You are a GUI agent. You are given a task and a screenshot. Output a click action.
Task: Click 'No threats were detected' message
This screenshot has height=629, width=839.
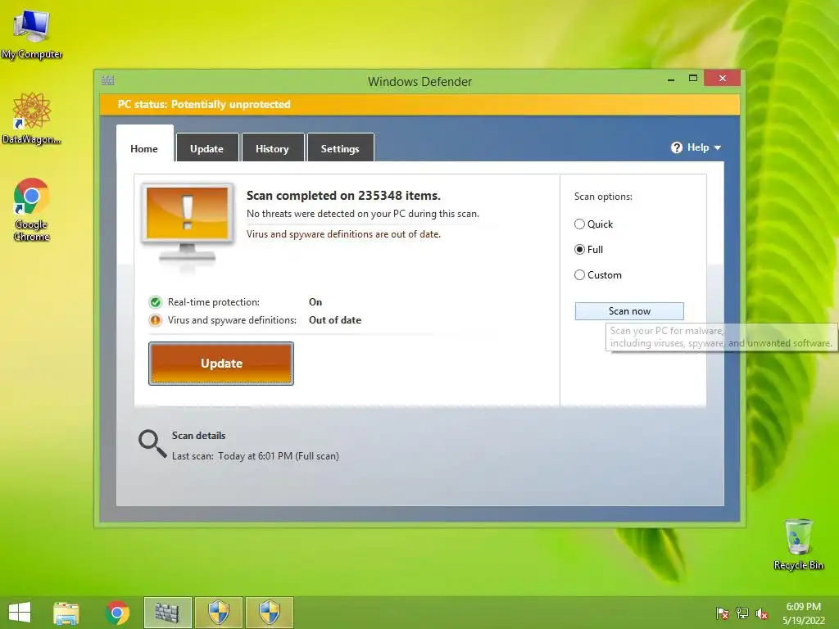click(363, 214)
